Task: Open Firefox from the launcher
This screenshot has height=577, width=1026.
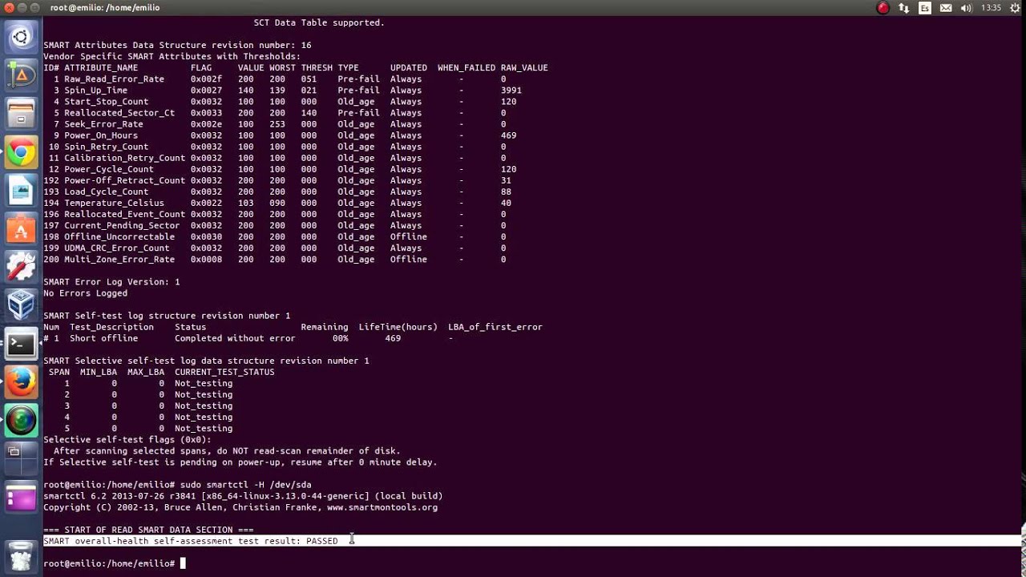Action: [22, 382]
